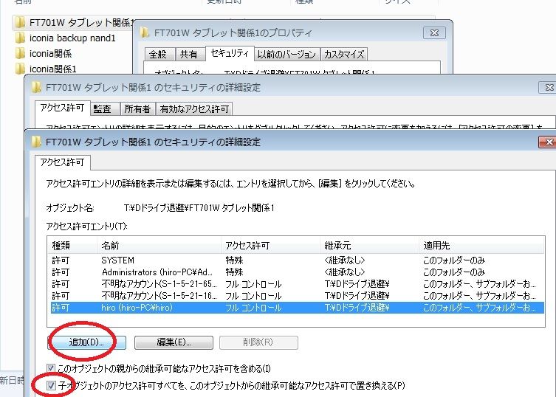This screenshot has height=397, width=556.
Task: Switch to the 全般 tab
Action: [158, 54]
